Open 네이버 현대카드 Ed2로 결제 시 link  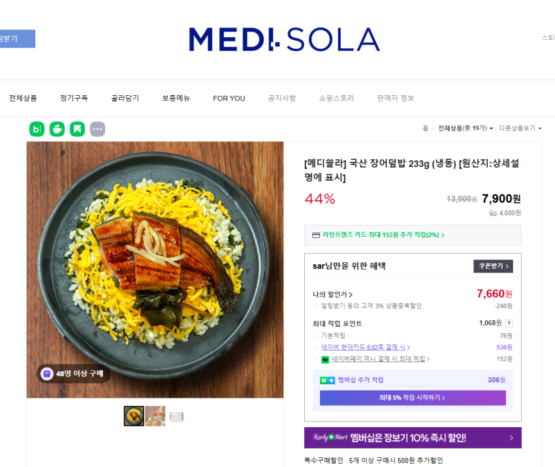pyautogui.click(x=365, y=347)
